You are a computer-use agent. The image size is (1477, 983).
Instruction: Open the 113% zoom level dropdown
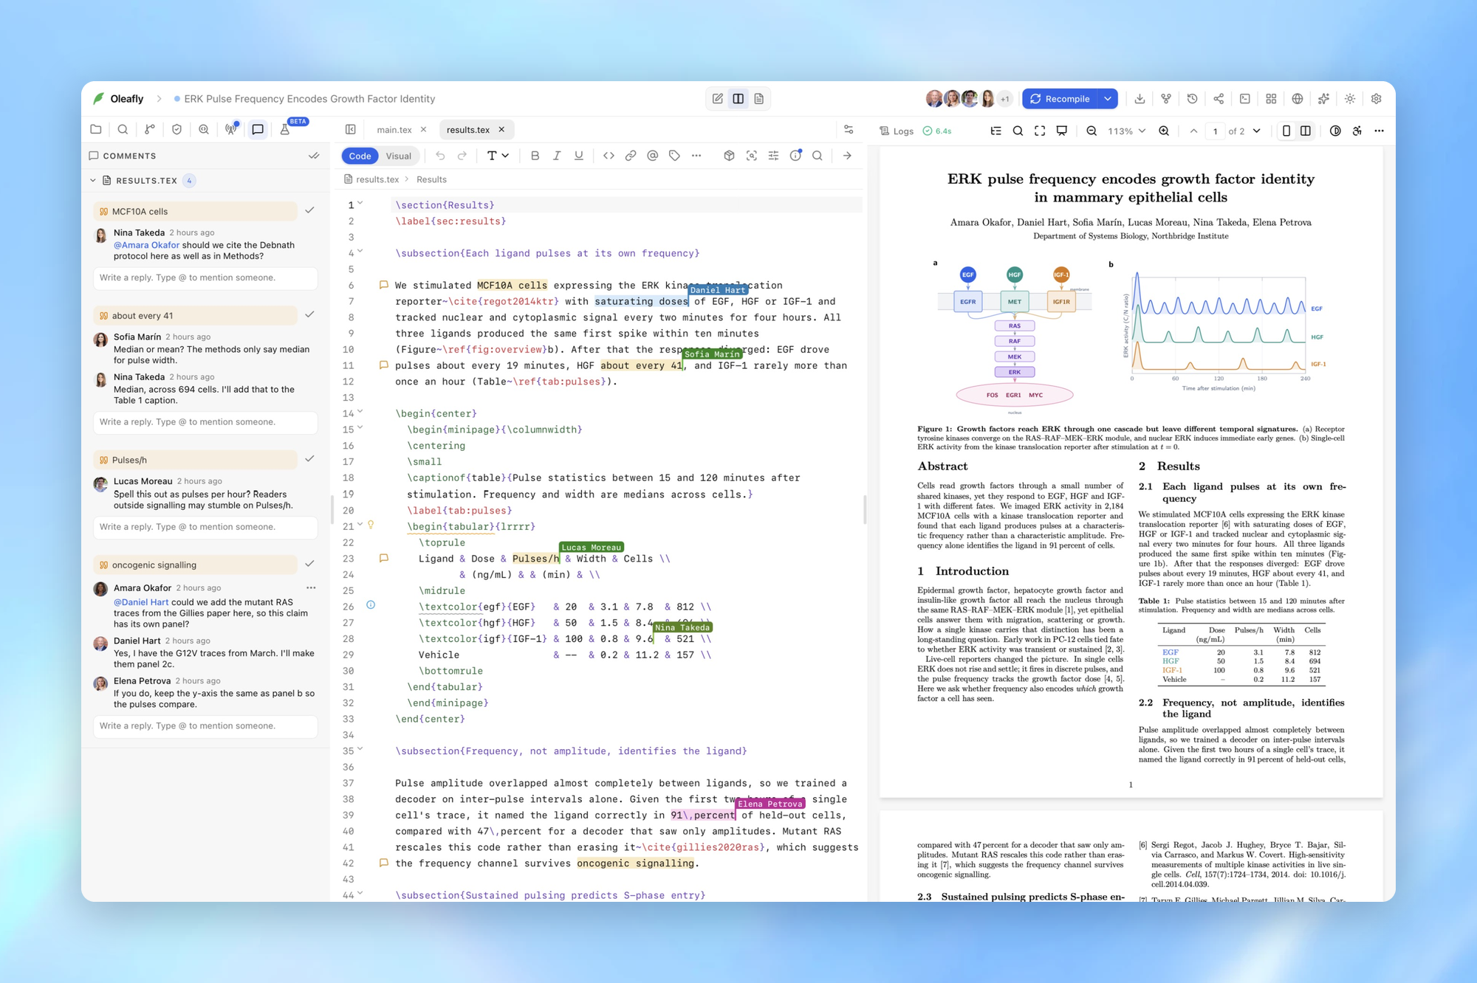coord(1126,131)
